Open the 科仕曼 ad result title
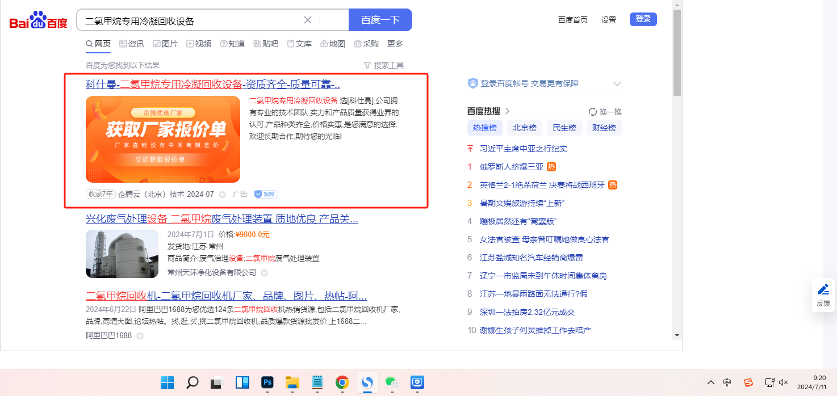Viewport: 837px width, 396px height. pyautogui.click(x=213, y=85)
